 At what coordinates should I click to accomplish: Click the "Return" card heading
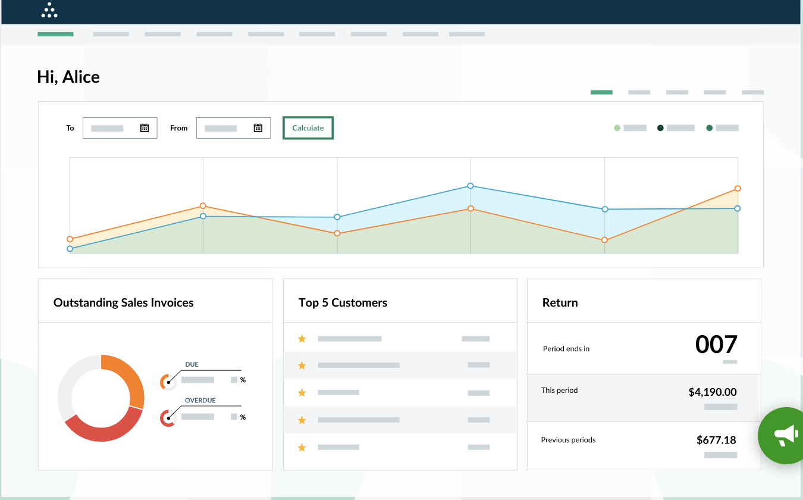pyautogui.click(x=560, y=302)
